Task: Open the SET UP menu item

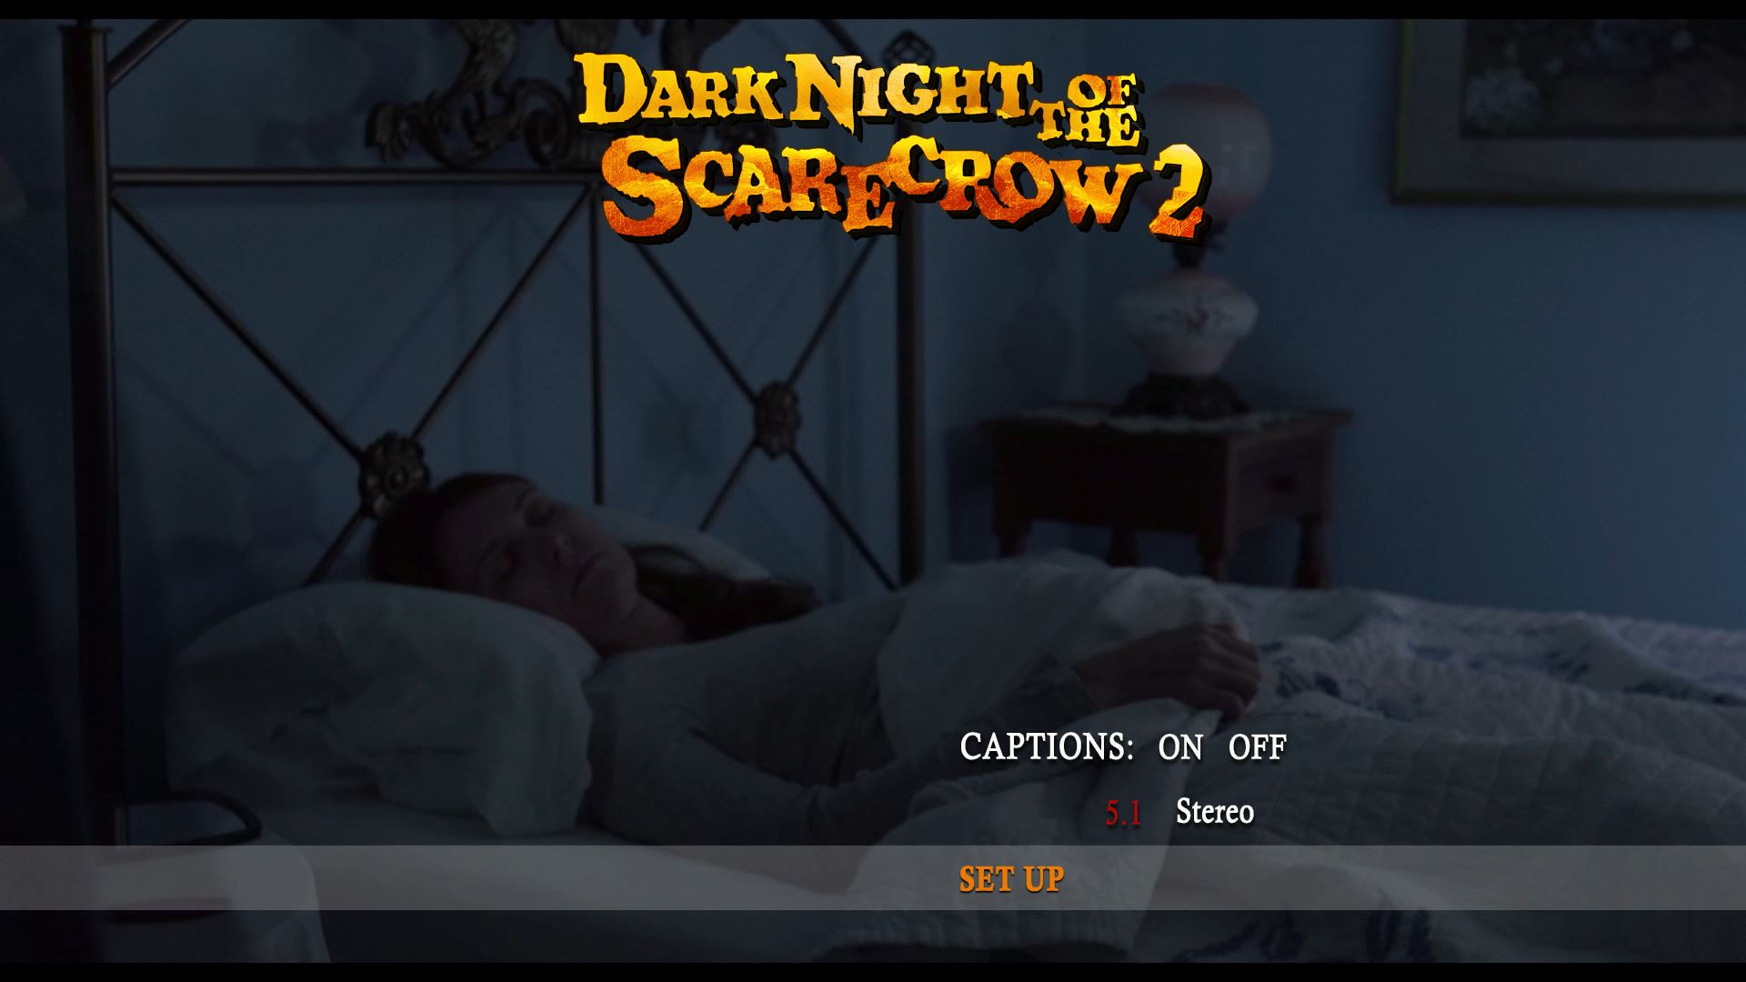Action: point(1011,879)
